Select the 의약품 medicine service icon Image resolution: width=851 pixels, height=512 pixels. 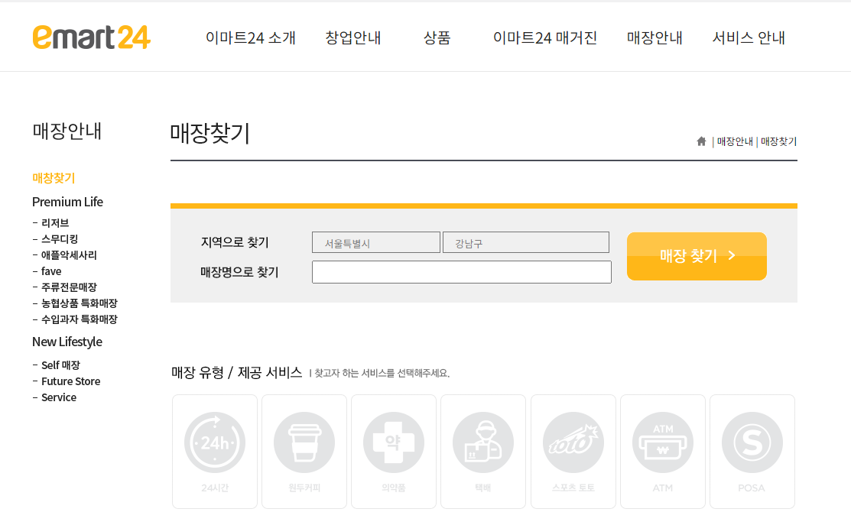[x=394, y=452]
